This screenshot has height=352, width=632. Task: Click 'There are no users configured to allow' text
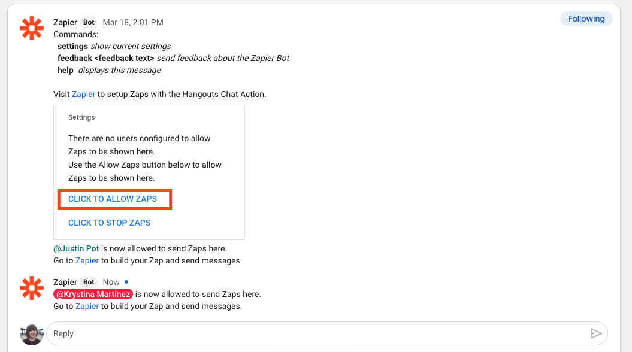(140, 138)
